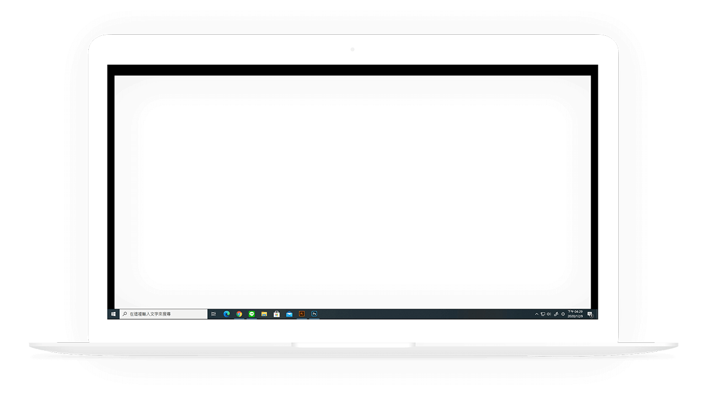The height and width of the screenshot is (414, 706).
Task: Click the circled X tray icon
Action: click(x=563, y=314)
